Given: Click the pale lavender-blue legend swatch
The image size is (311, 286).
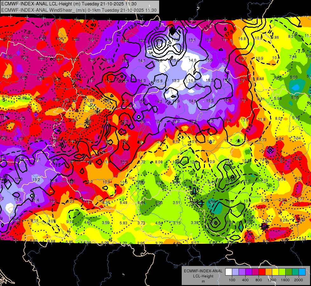Looking at the screenshot, I should coord(235,272).
